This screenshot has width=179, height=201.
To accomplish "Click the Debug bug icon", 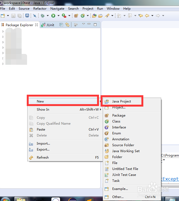I will (x=42, y=16).
